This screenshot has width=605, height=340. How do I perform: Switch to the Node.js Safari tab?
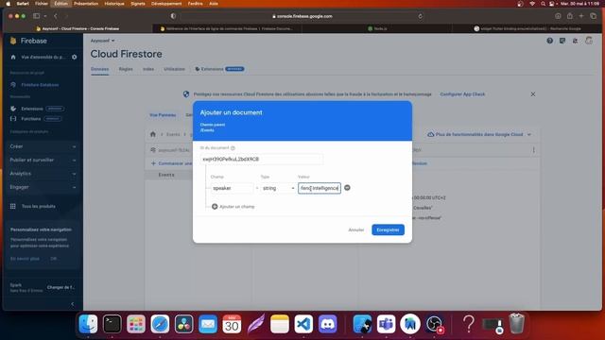tap(377, 28)
